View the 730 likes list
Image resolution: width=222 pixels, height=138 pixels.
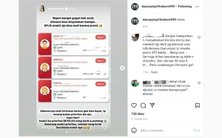pos(138,114)
